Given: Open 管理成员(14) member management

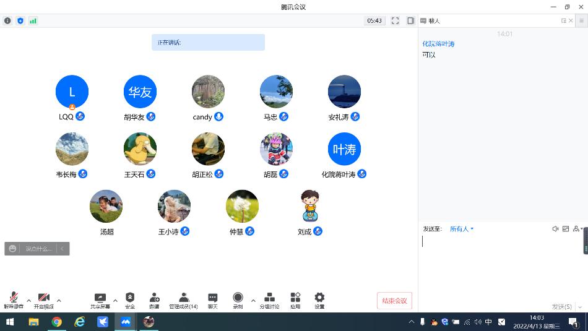Looking at the screenshot, I should (183, 300).
